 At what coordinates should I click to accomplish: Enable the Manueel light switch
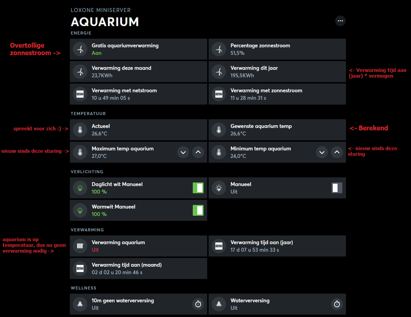(337, 188)
